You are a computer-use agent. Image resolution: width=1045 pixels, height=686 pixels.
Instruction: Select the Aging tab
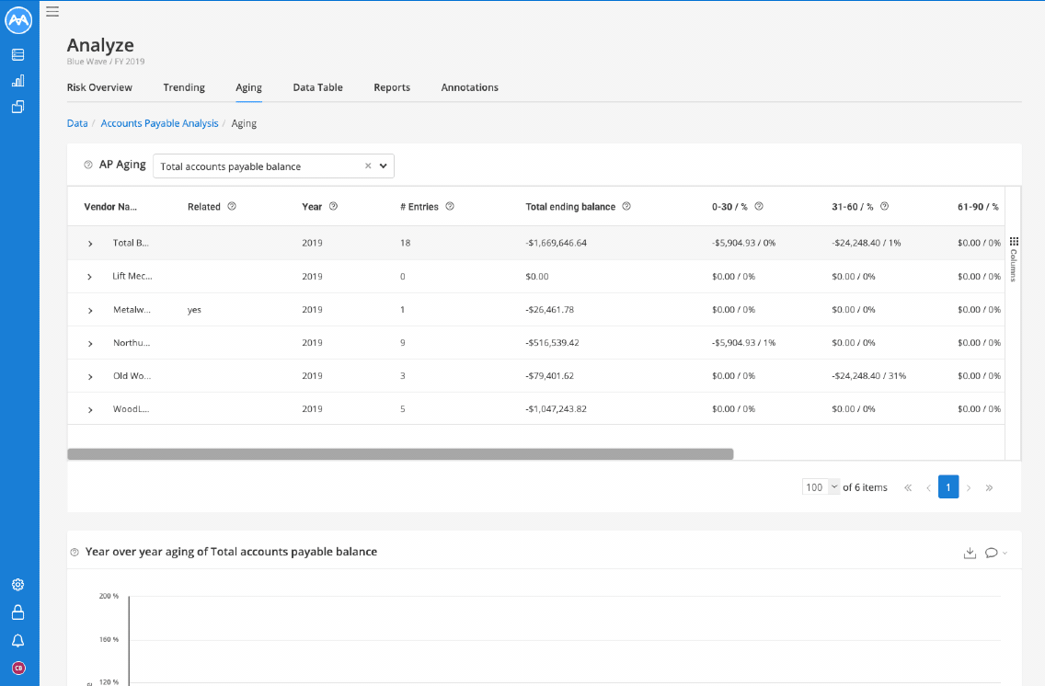click(x=248, y=87)
